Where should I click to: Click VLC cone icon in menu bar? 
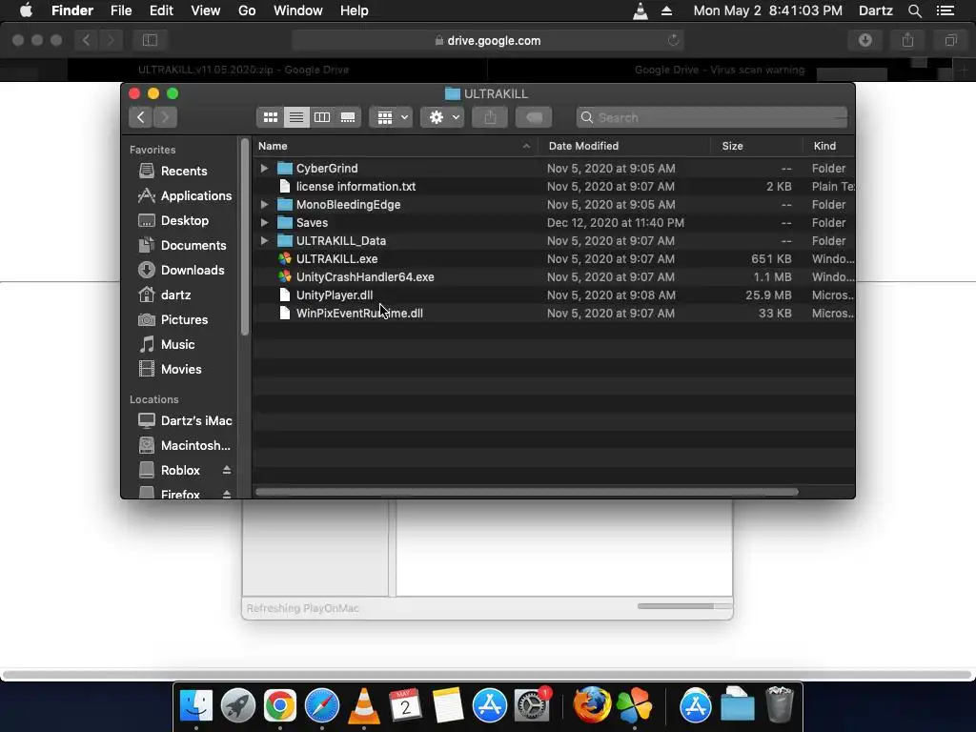tap(640, 10)
